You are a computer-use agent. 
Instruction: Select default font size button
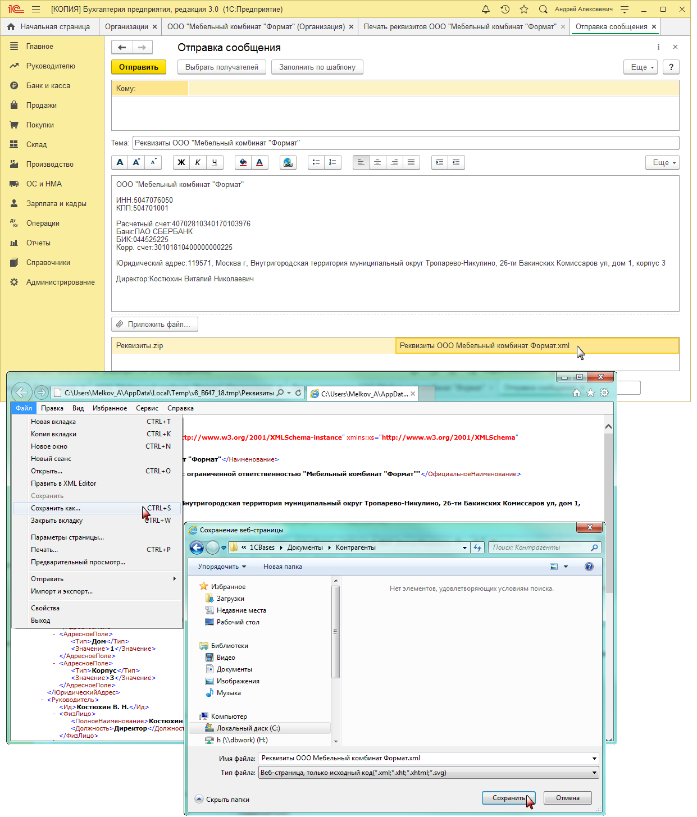click(120, 162)
